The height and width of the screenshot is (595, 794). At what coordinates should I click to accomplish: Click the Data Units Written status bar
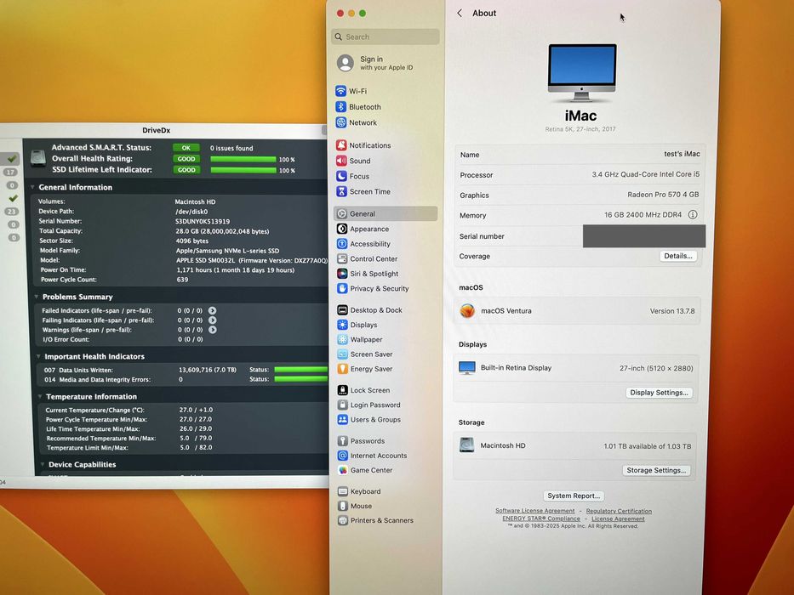300,370
